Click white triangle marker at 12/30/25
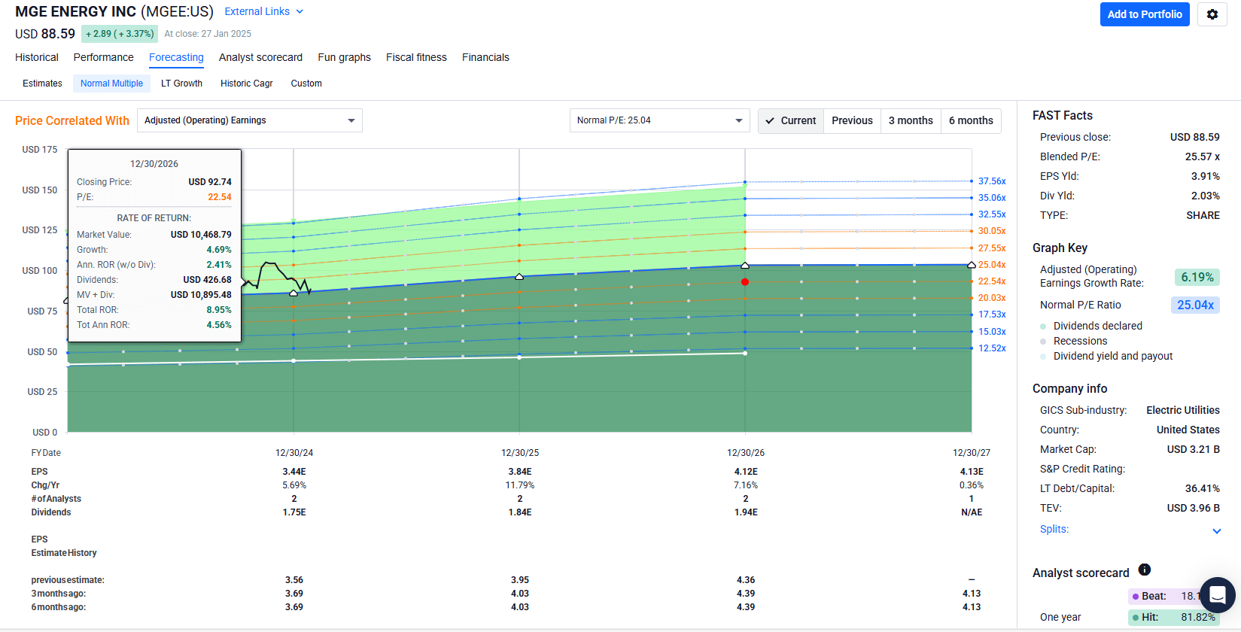 519,277
